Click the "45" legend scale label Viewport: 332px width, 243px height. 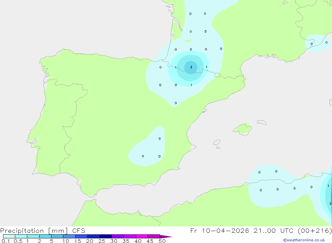point(150,241)
